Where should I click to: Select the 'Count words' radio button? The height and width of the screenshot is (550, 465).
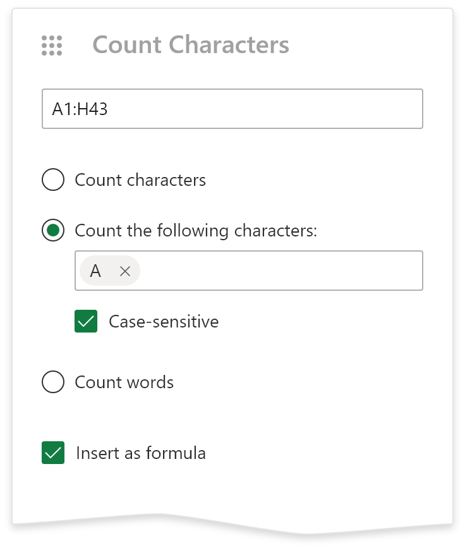[53, 382]
